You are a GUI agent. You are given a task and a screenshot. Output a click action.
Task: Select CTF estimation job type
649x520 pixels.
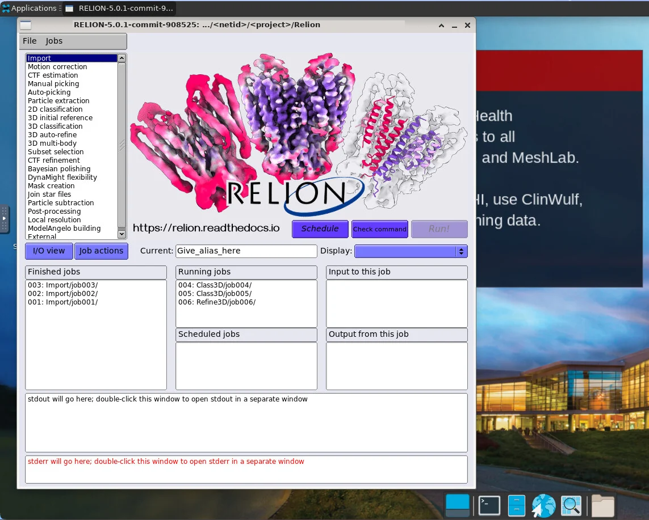72,75
